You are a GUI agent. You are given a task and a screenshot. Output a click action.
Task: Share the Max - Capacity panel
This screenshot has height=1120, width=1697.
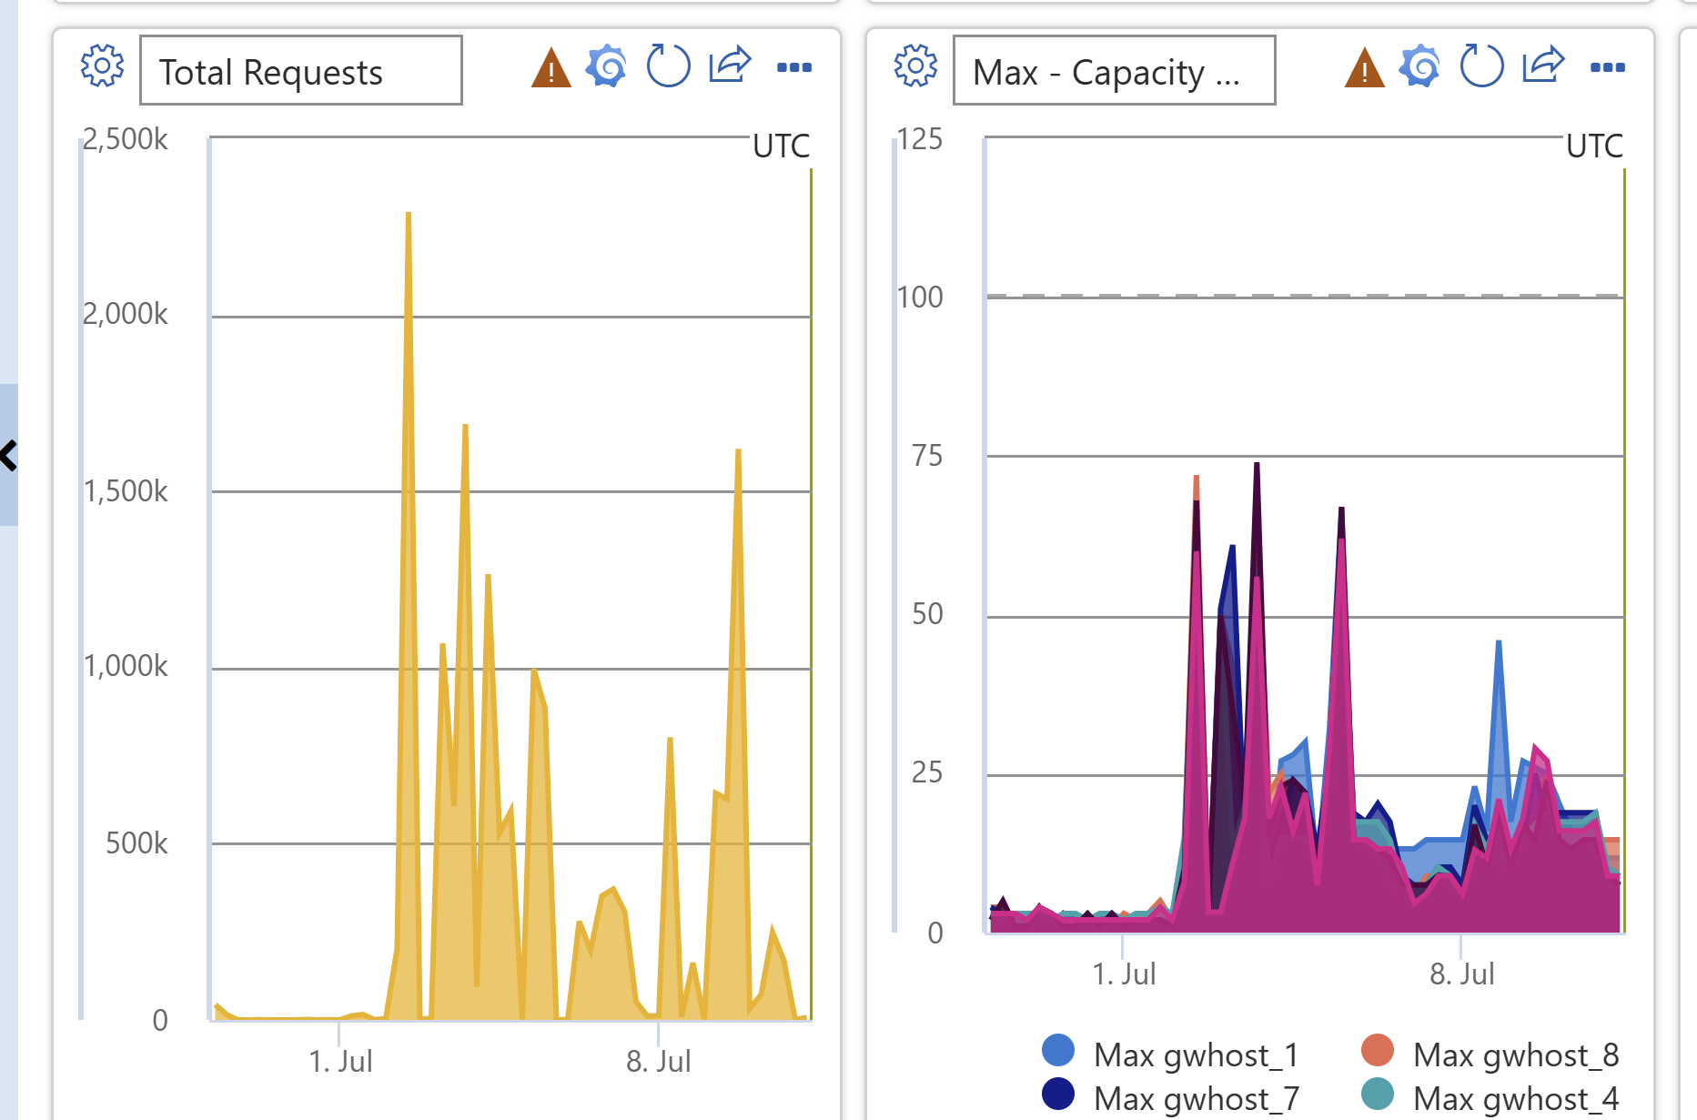(x=1543, y=65)
